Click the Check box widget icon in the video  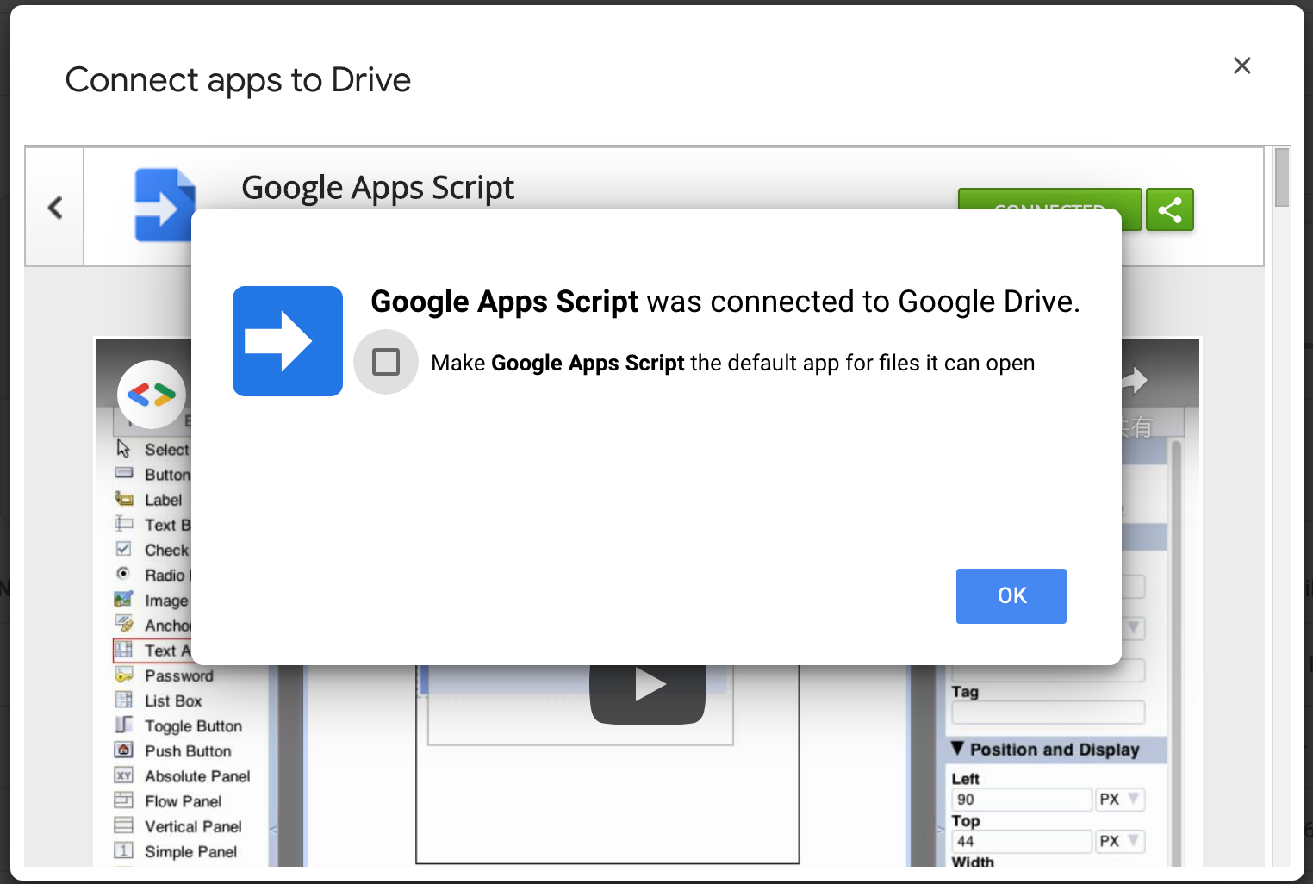[124, 549]
